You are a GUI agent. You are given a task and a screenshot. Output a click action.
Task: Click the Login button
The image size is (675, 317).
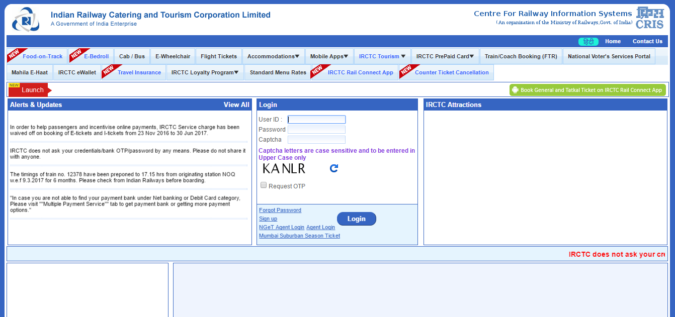[x=356, y=219]
